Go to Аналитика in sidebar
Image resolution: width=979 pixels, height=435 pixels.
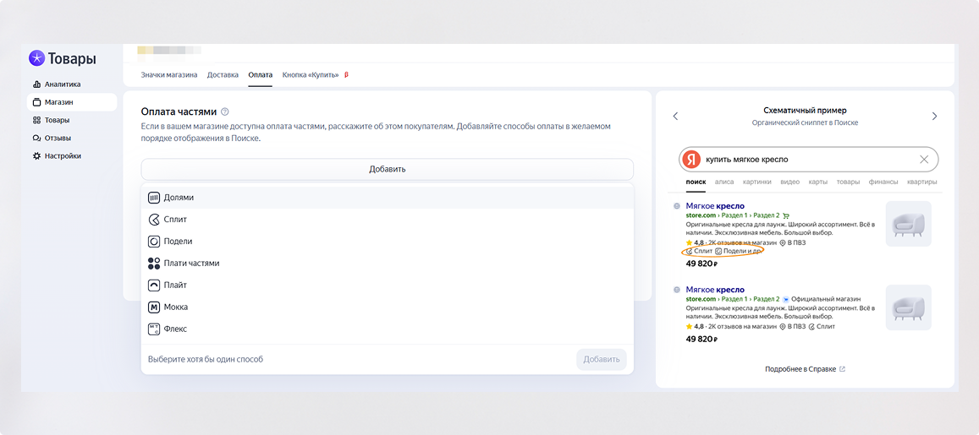(x=62, y=84)
